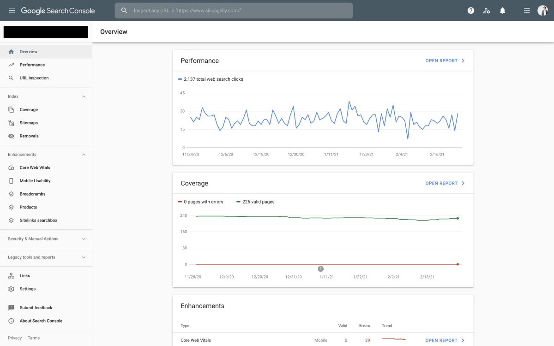Open URL inspection in sidebar
This screenshot has width=554, height=346.
tap(46, 78)
